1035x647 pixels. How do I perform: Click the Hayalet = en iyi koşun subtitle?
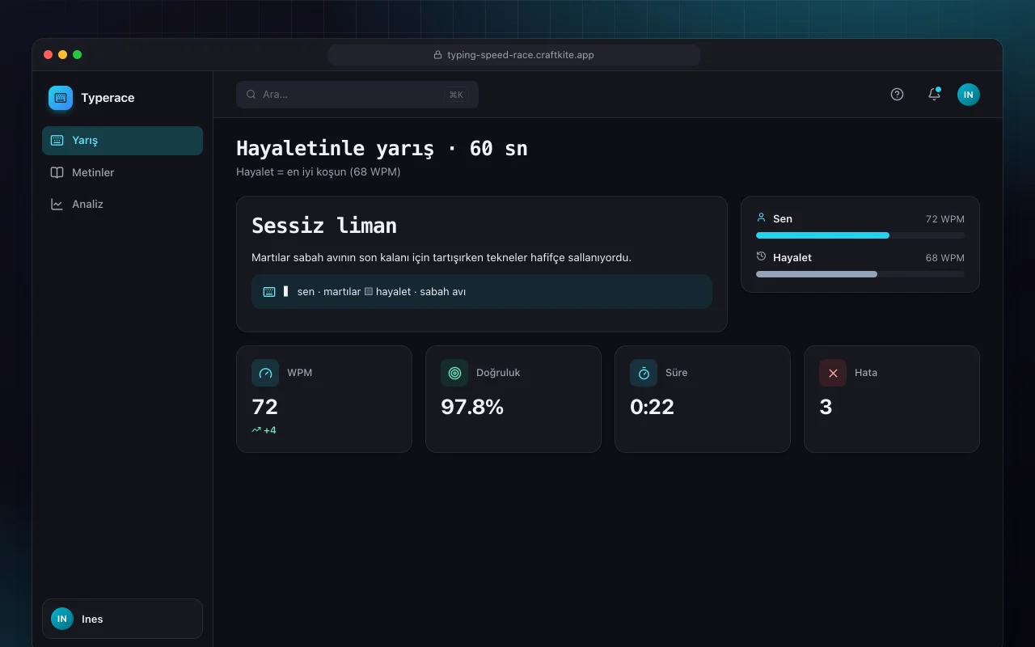click(319, 172)
